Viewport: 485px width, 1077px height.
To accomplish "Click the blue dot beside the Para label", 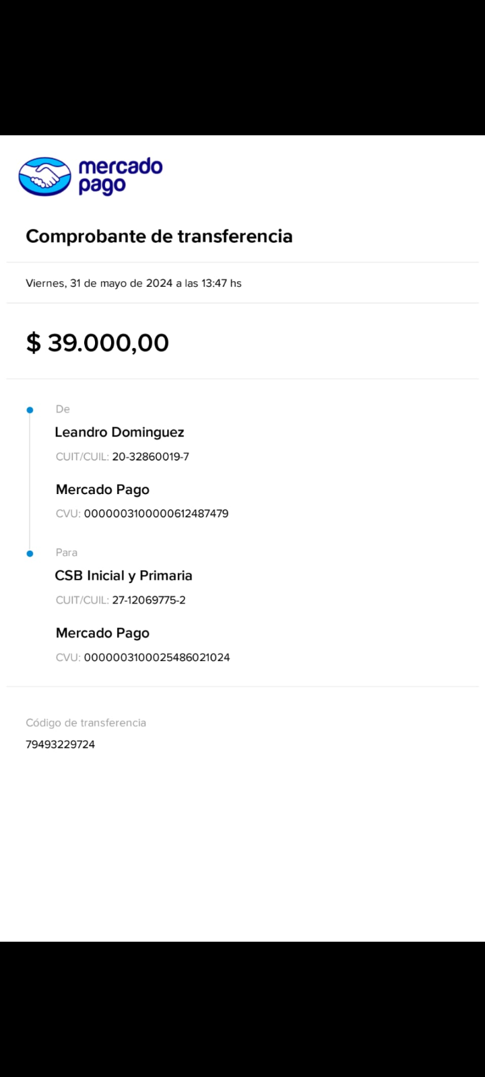I will point(30,553).
